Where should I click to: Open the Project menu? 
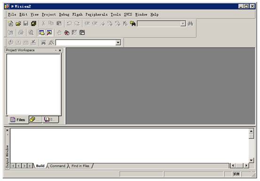49,15
